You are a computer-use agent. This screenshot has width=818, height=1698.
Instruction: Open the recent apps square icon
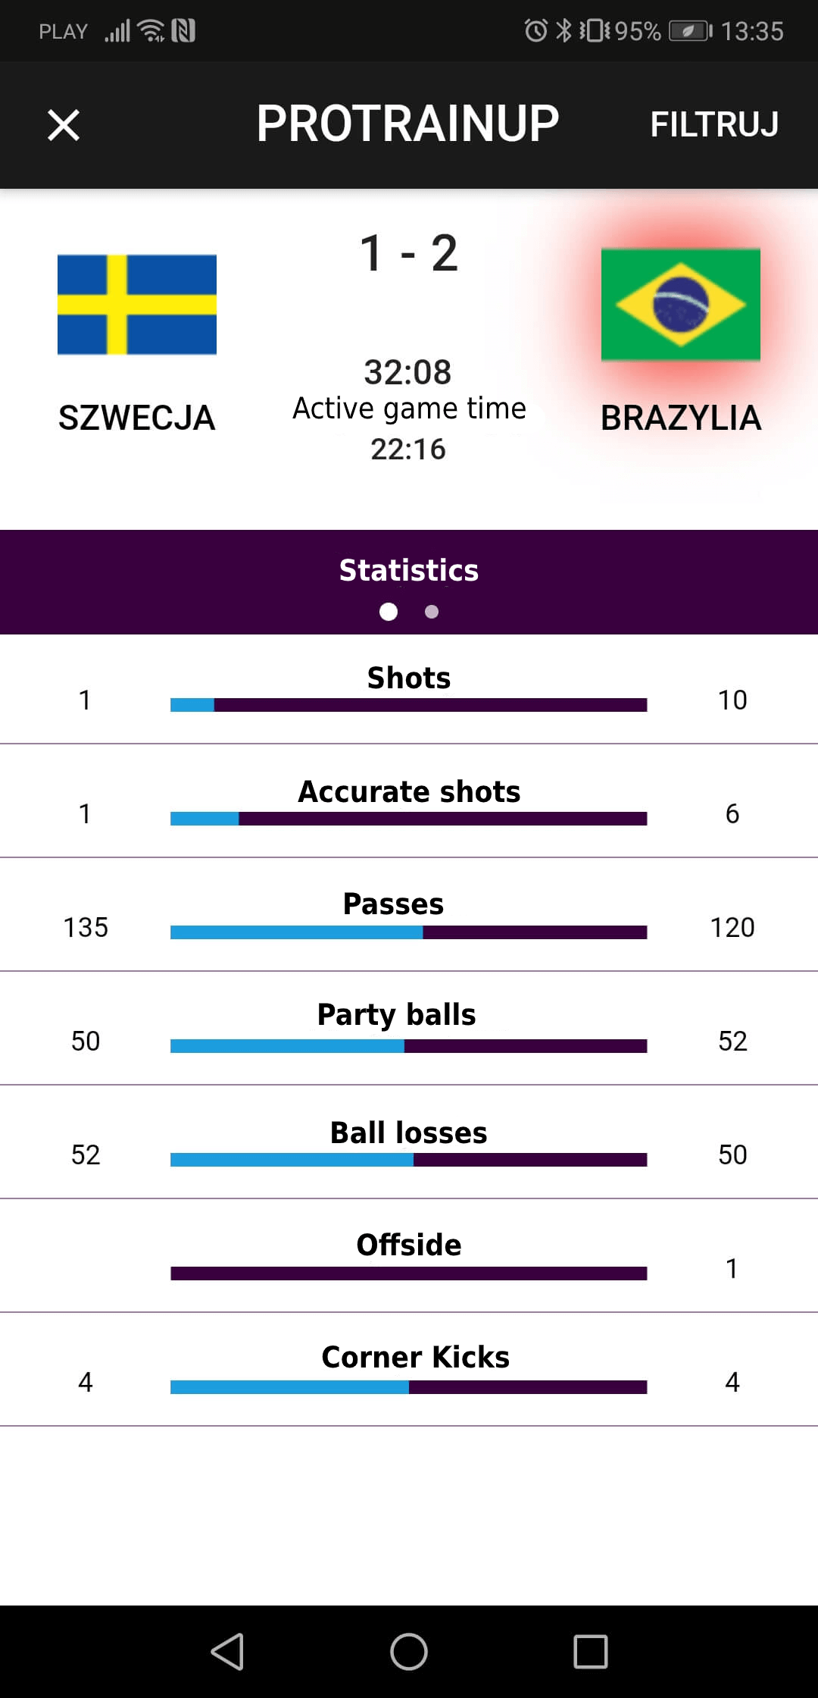(x=590, y=1651)
